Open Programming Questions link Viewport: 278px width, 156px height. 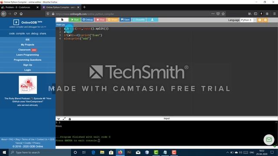[27, 60]
